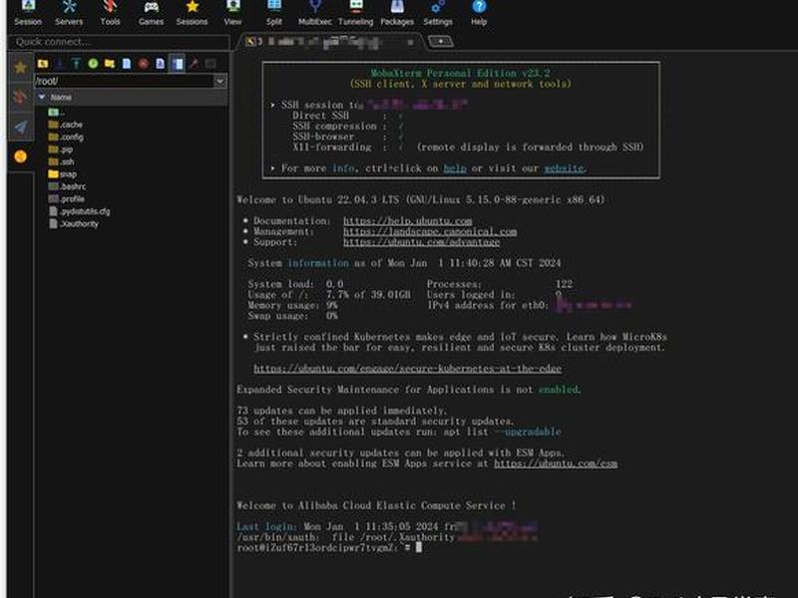The image size is (798, 598).
Task: Open the Session toolbar button
Action: tap(28, 13)
